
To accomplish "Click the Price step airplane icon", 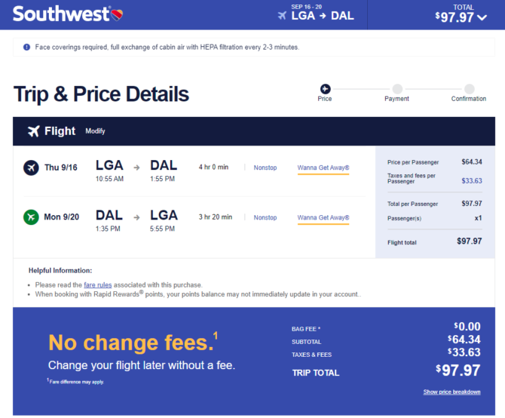I will tap(325, 88).
